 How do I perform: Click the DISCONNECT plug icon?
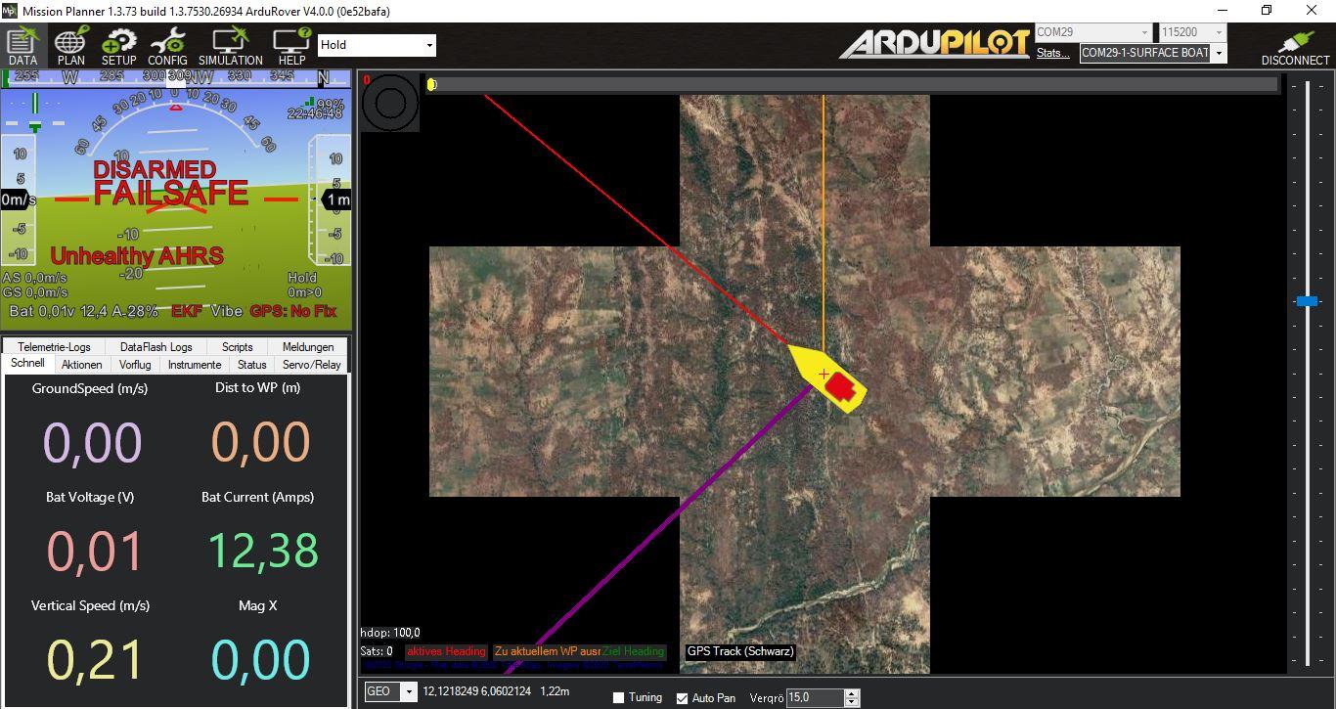click(x=1295, y=47)
